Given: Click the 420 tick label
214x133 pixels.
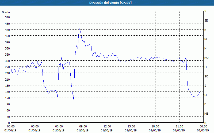Looking at the screenshot, I should click(7, 36).
